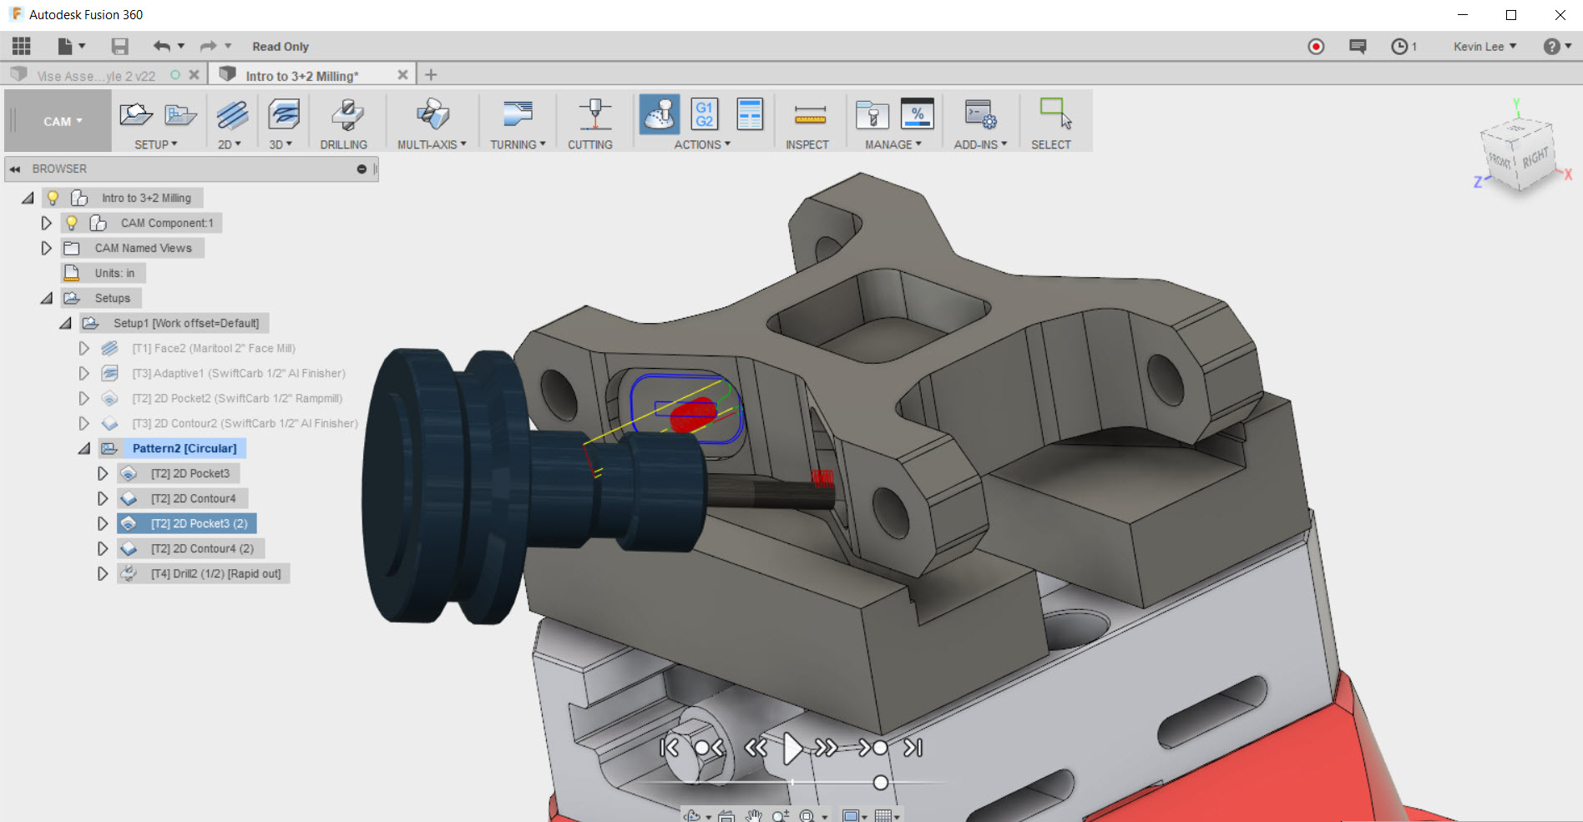
Task: Jump to start of simulation
Action: tap(670, 748)
